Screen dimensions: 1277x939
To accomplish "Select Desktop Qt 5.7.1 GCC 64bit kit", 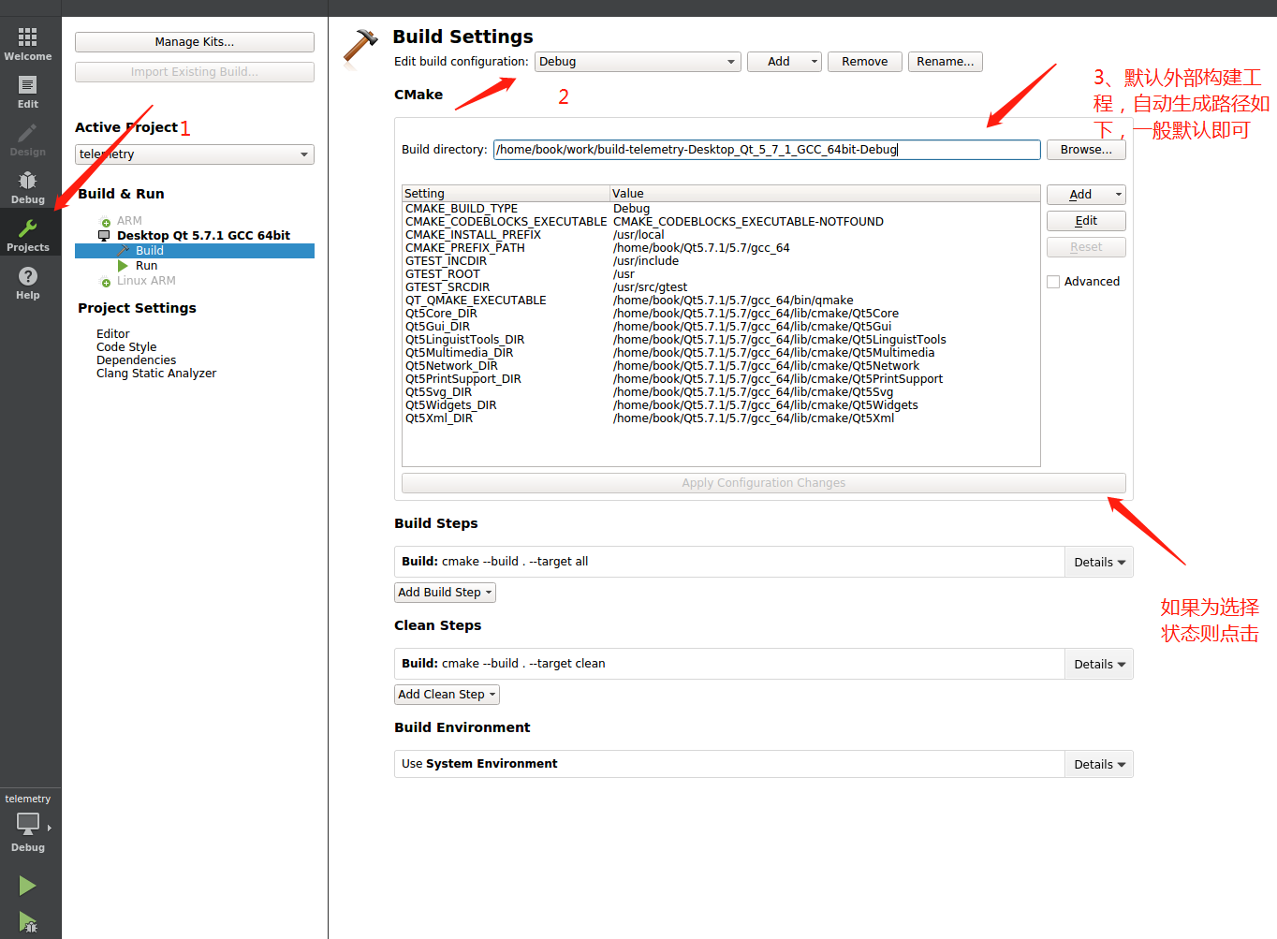I will 203,236.
